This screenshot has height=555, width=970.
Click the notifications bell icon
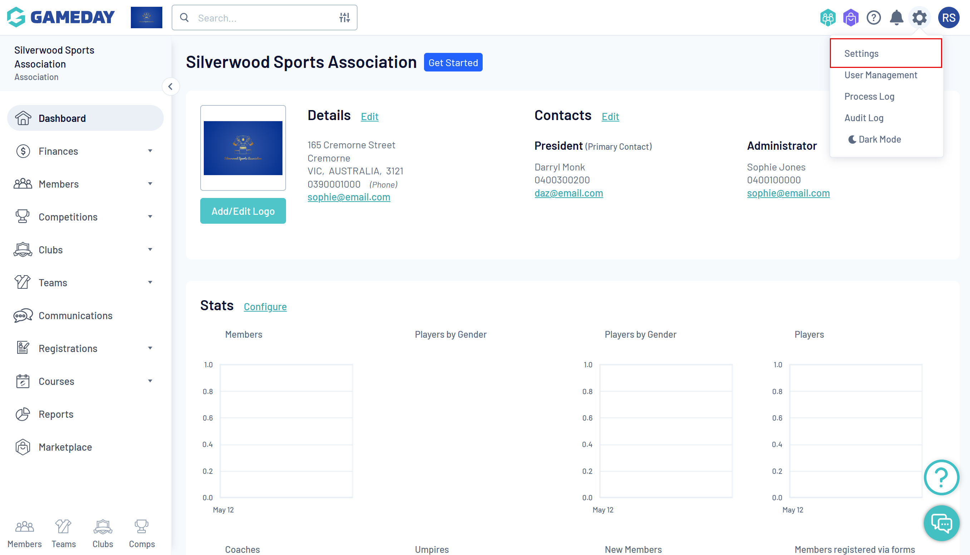[x=896, y=18]
